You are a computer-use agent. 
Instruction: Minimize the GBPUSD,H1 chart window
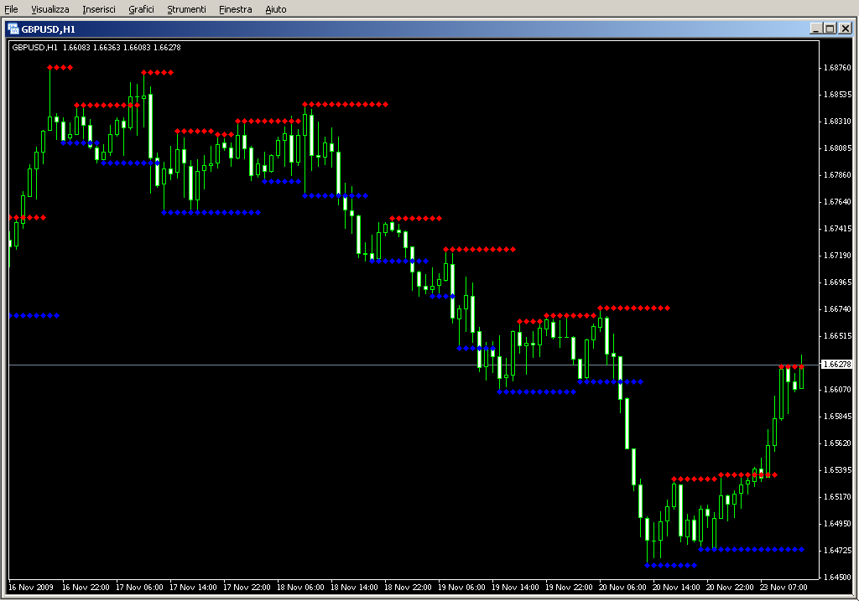(x=815, y=28)
